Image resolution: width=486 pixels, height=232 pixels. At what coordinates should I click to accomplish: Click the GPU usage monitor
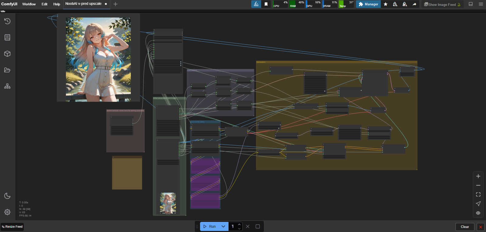313,4
